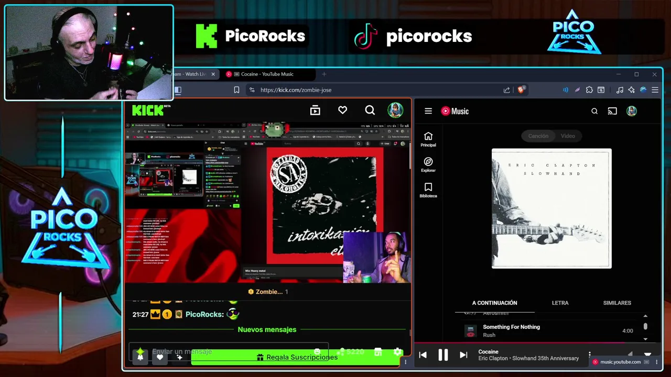Click the heart follow icon below chat
The height and width of the screenshot is (377, 671).
click(160, 357)
